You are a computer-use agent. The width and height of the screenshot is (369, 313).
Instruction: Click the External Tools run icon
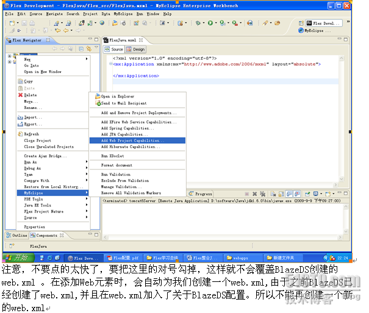click(235, 23)
